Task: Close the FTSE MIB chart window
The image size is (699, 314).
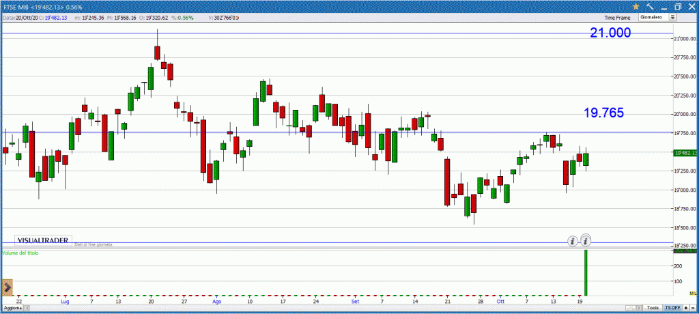Action: pos(691,7)
